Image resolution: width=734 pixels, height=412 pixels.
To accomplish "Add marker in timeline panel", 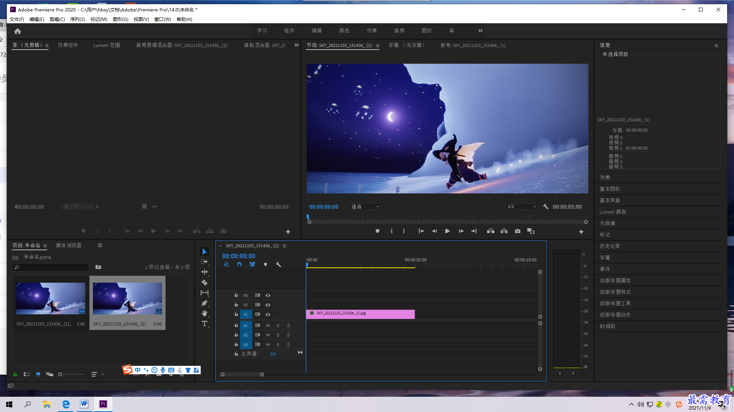I will [x=265, y=264].
